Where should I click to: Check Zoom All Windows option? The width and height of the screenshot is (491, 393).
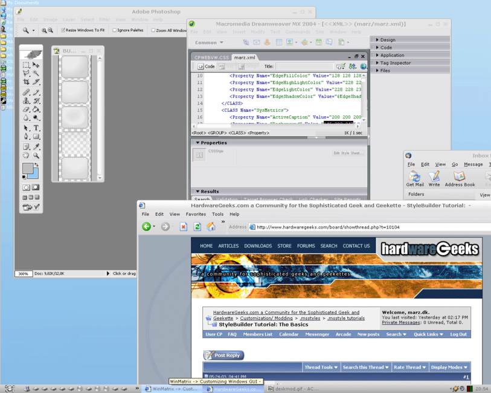coord(153,30)
